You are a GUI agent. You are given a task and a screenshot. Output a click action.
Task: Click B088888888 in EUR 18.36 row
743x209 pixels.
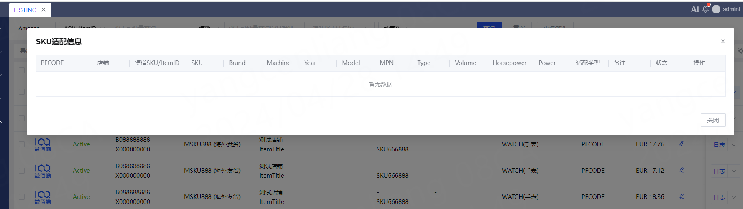tap(133, 192)
